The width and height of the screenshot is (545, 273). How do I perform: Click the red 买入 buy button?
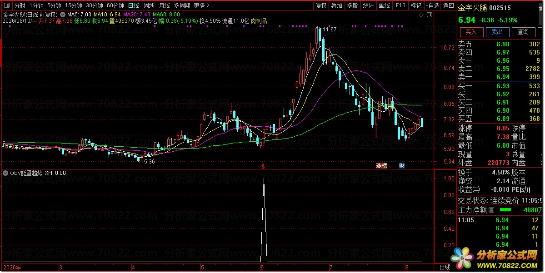pos(471,32)
